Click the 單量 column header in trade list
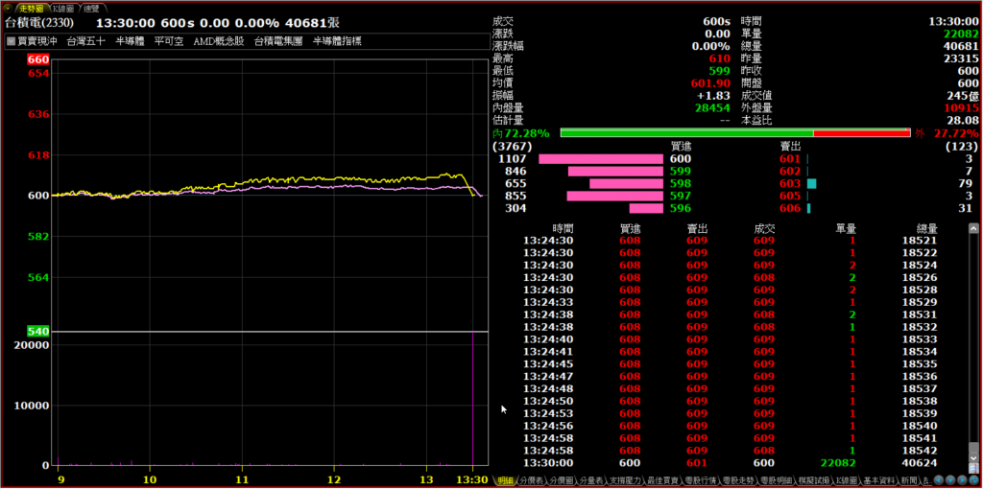983x489 pixels. click(847, 228)
